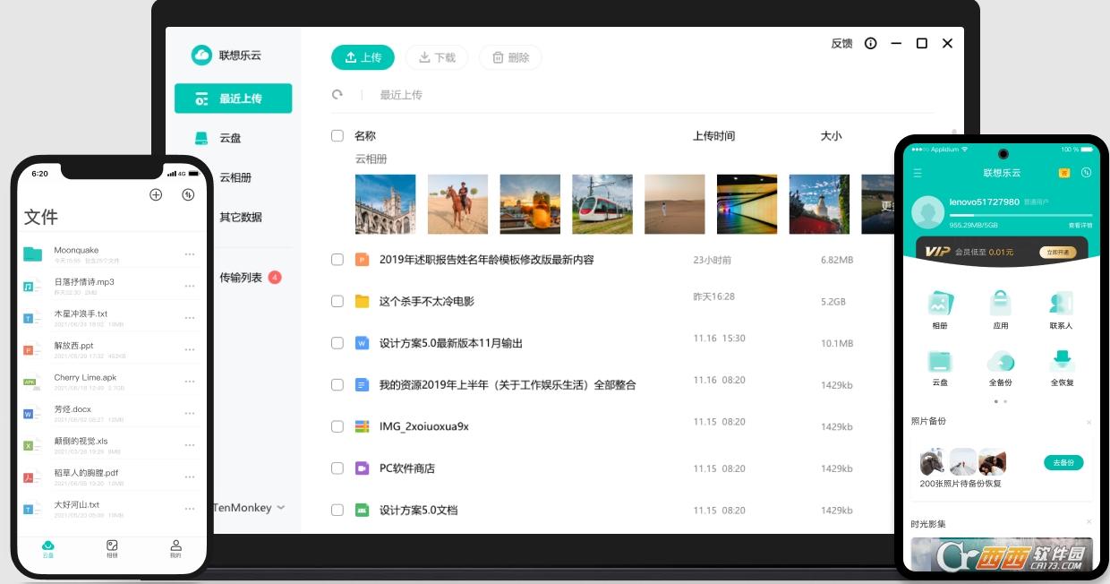The width and height of the screenshot is (1110, 584).
Task: Click the 删除 delete button
Action: tap(510, 57)
